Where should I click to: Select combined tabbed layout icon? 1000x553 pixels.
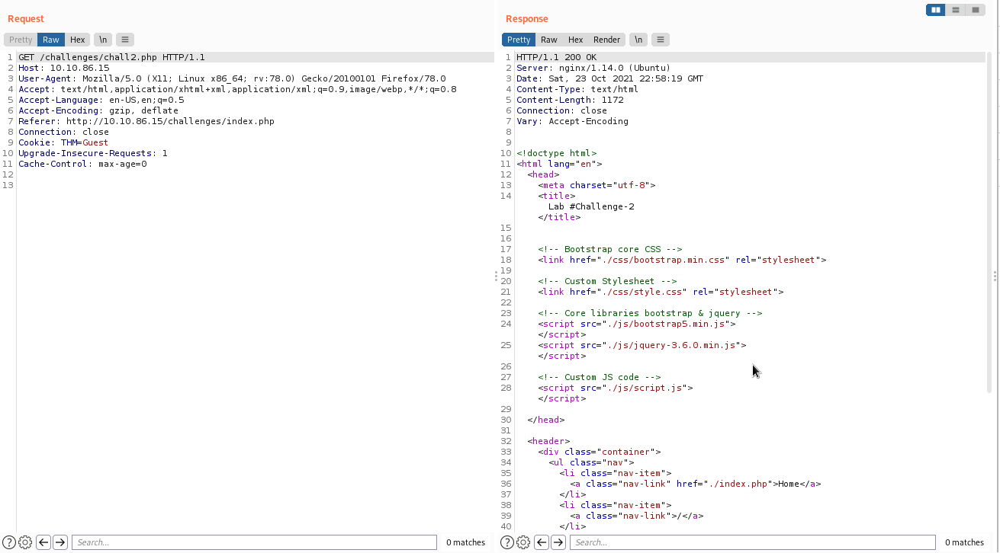pyautogui.click(x=976, y=10)
